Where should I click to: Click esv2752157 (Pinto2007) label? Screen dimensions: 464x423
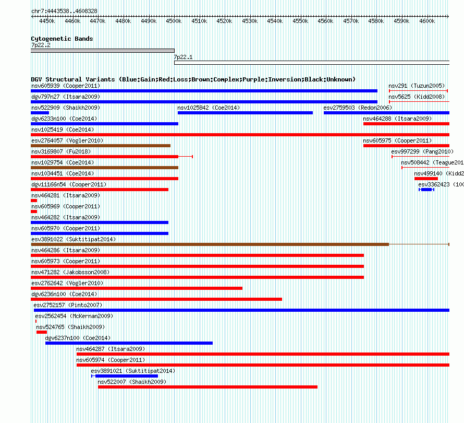pos(68,305)
